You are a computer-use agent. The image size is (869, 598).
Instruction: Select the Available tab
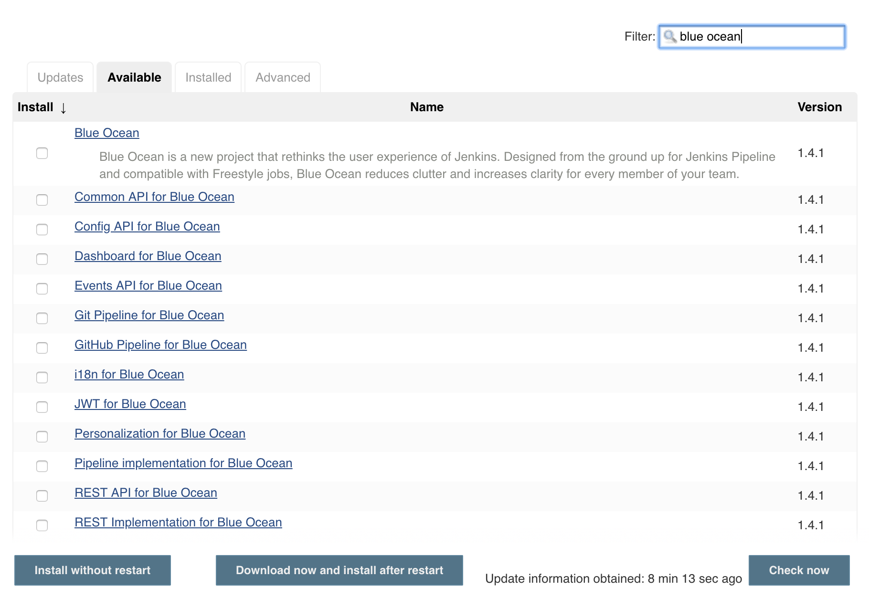[134, 77]
